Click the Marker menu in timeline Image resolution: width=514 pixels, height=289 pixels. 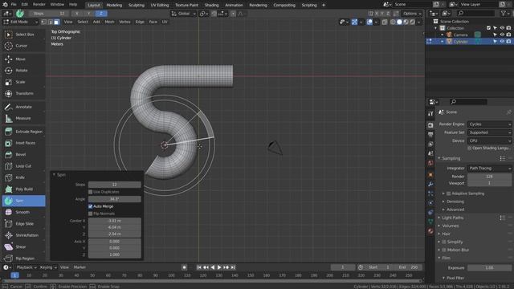point(80,267)
